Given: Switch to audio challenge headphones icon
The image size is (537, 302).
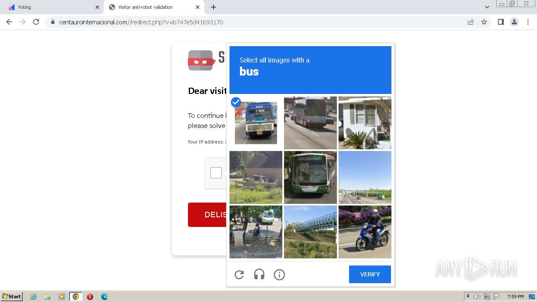Looking at the screenshot, I should click(259, 275).
